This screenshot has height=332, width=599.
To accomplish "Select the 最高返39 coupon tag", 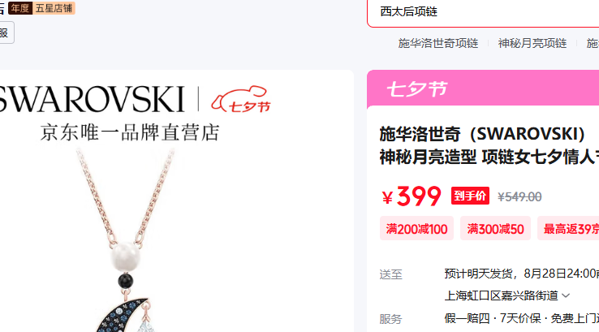I will pyautogui.click(x=568, y=228).
